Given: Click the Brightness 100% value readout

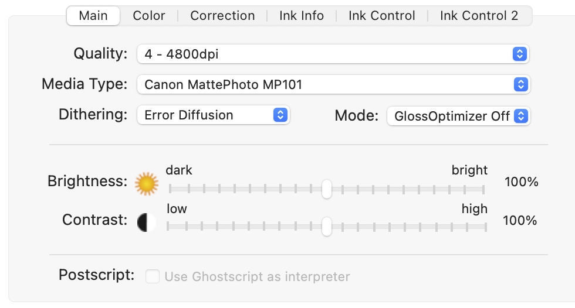Looking at the screenshot, I should (x=521, y=182).
